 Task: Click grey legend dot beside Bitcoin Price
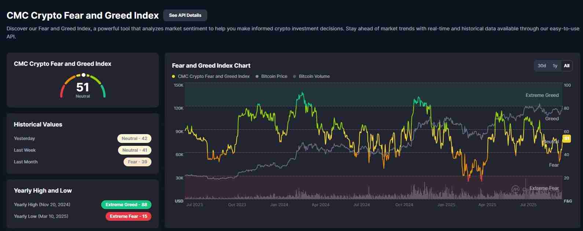[x=257, y=76]
